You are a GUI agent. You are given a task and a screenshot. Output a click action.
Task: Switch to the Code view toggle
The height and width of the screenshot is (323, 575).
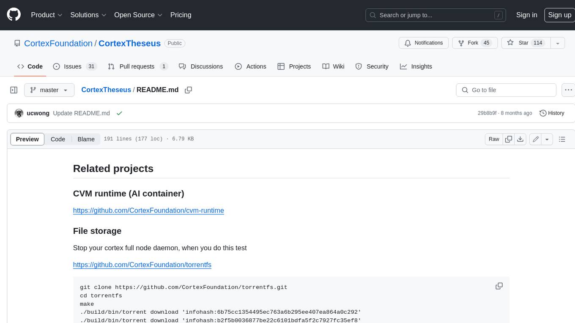pyautogui.click(x=58, y=139)
